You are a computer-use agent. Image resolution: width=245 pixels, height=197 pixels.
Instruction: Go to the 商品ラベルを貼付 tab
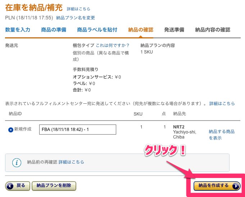97,30
